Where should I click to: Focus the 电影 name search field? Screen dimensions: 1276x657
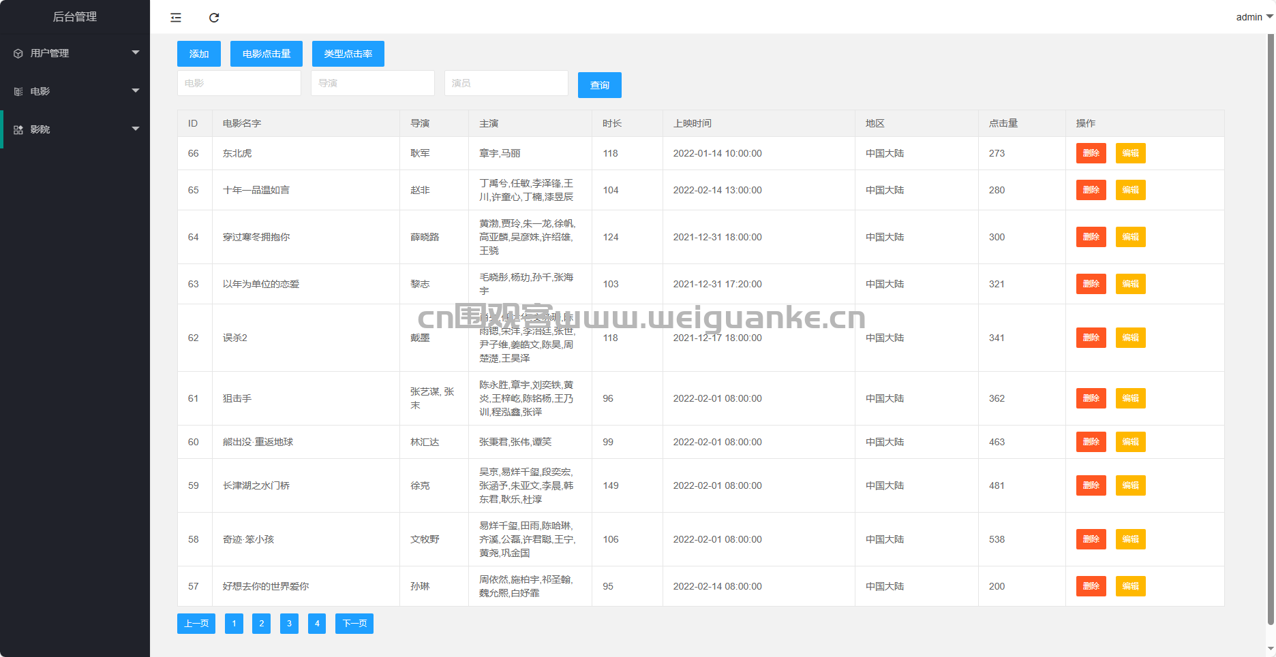click(239, 83)
